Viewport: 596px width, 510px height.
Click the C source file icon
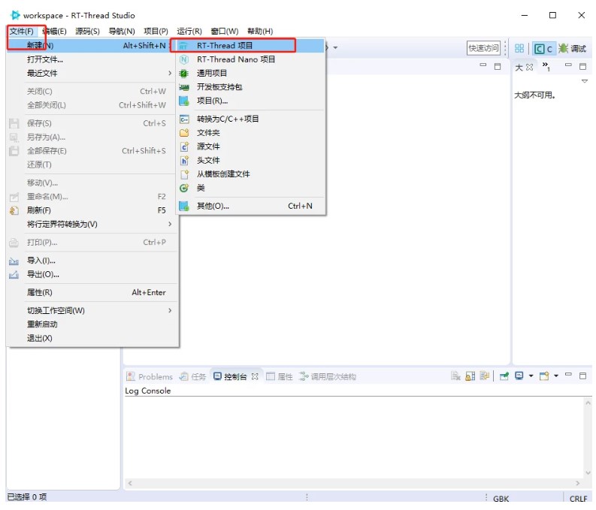coord(184,146)
